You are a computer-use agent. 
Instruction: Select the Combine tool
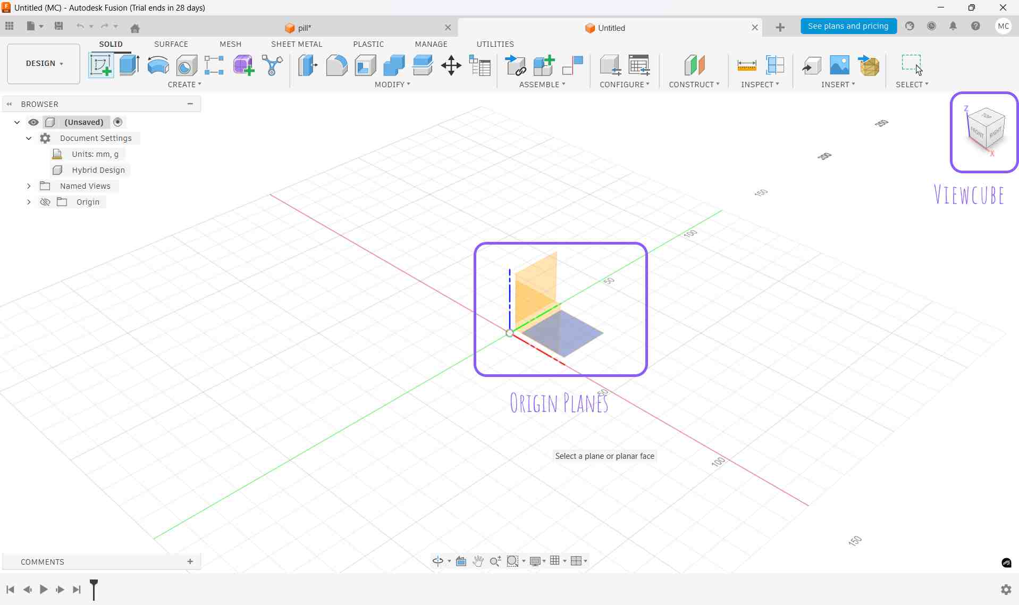(394, 65)
